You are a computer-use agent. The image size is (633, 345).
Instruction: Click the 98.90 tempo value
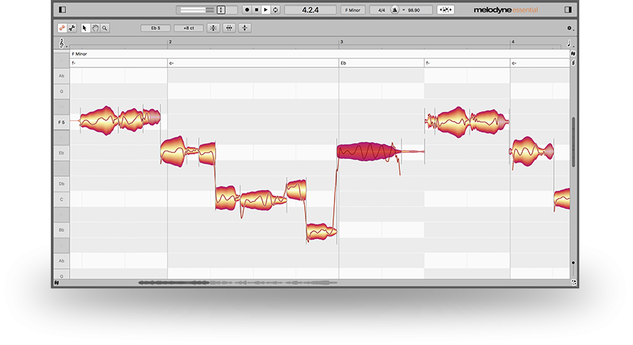click(x=414, y=9)
